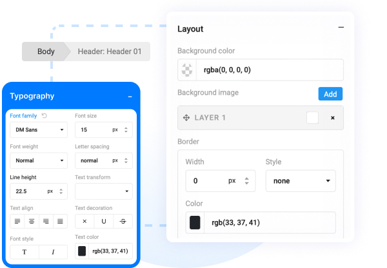Remove text decoration with the X icon
This screenshot has height=268, width=387.
[84, 221]
